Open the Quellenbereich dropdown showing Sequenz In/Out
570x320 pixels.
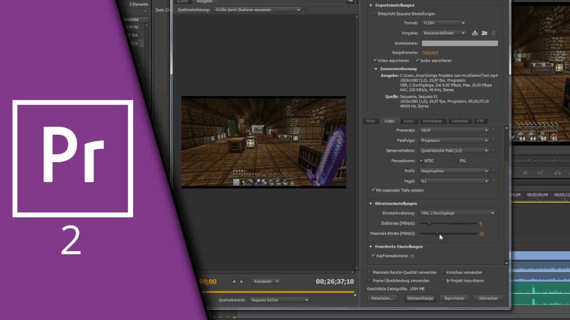click(x=279, y=300)
